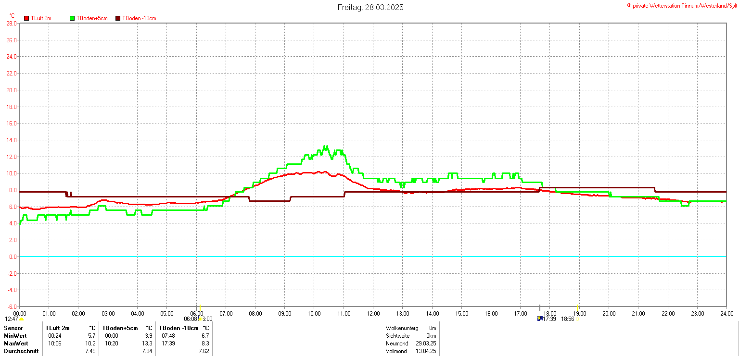Click the Neumond date 29.03.25
The height and width of the screenshot is (356, 739).
click(426, 344)
